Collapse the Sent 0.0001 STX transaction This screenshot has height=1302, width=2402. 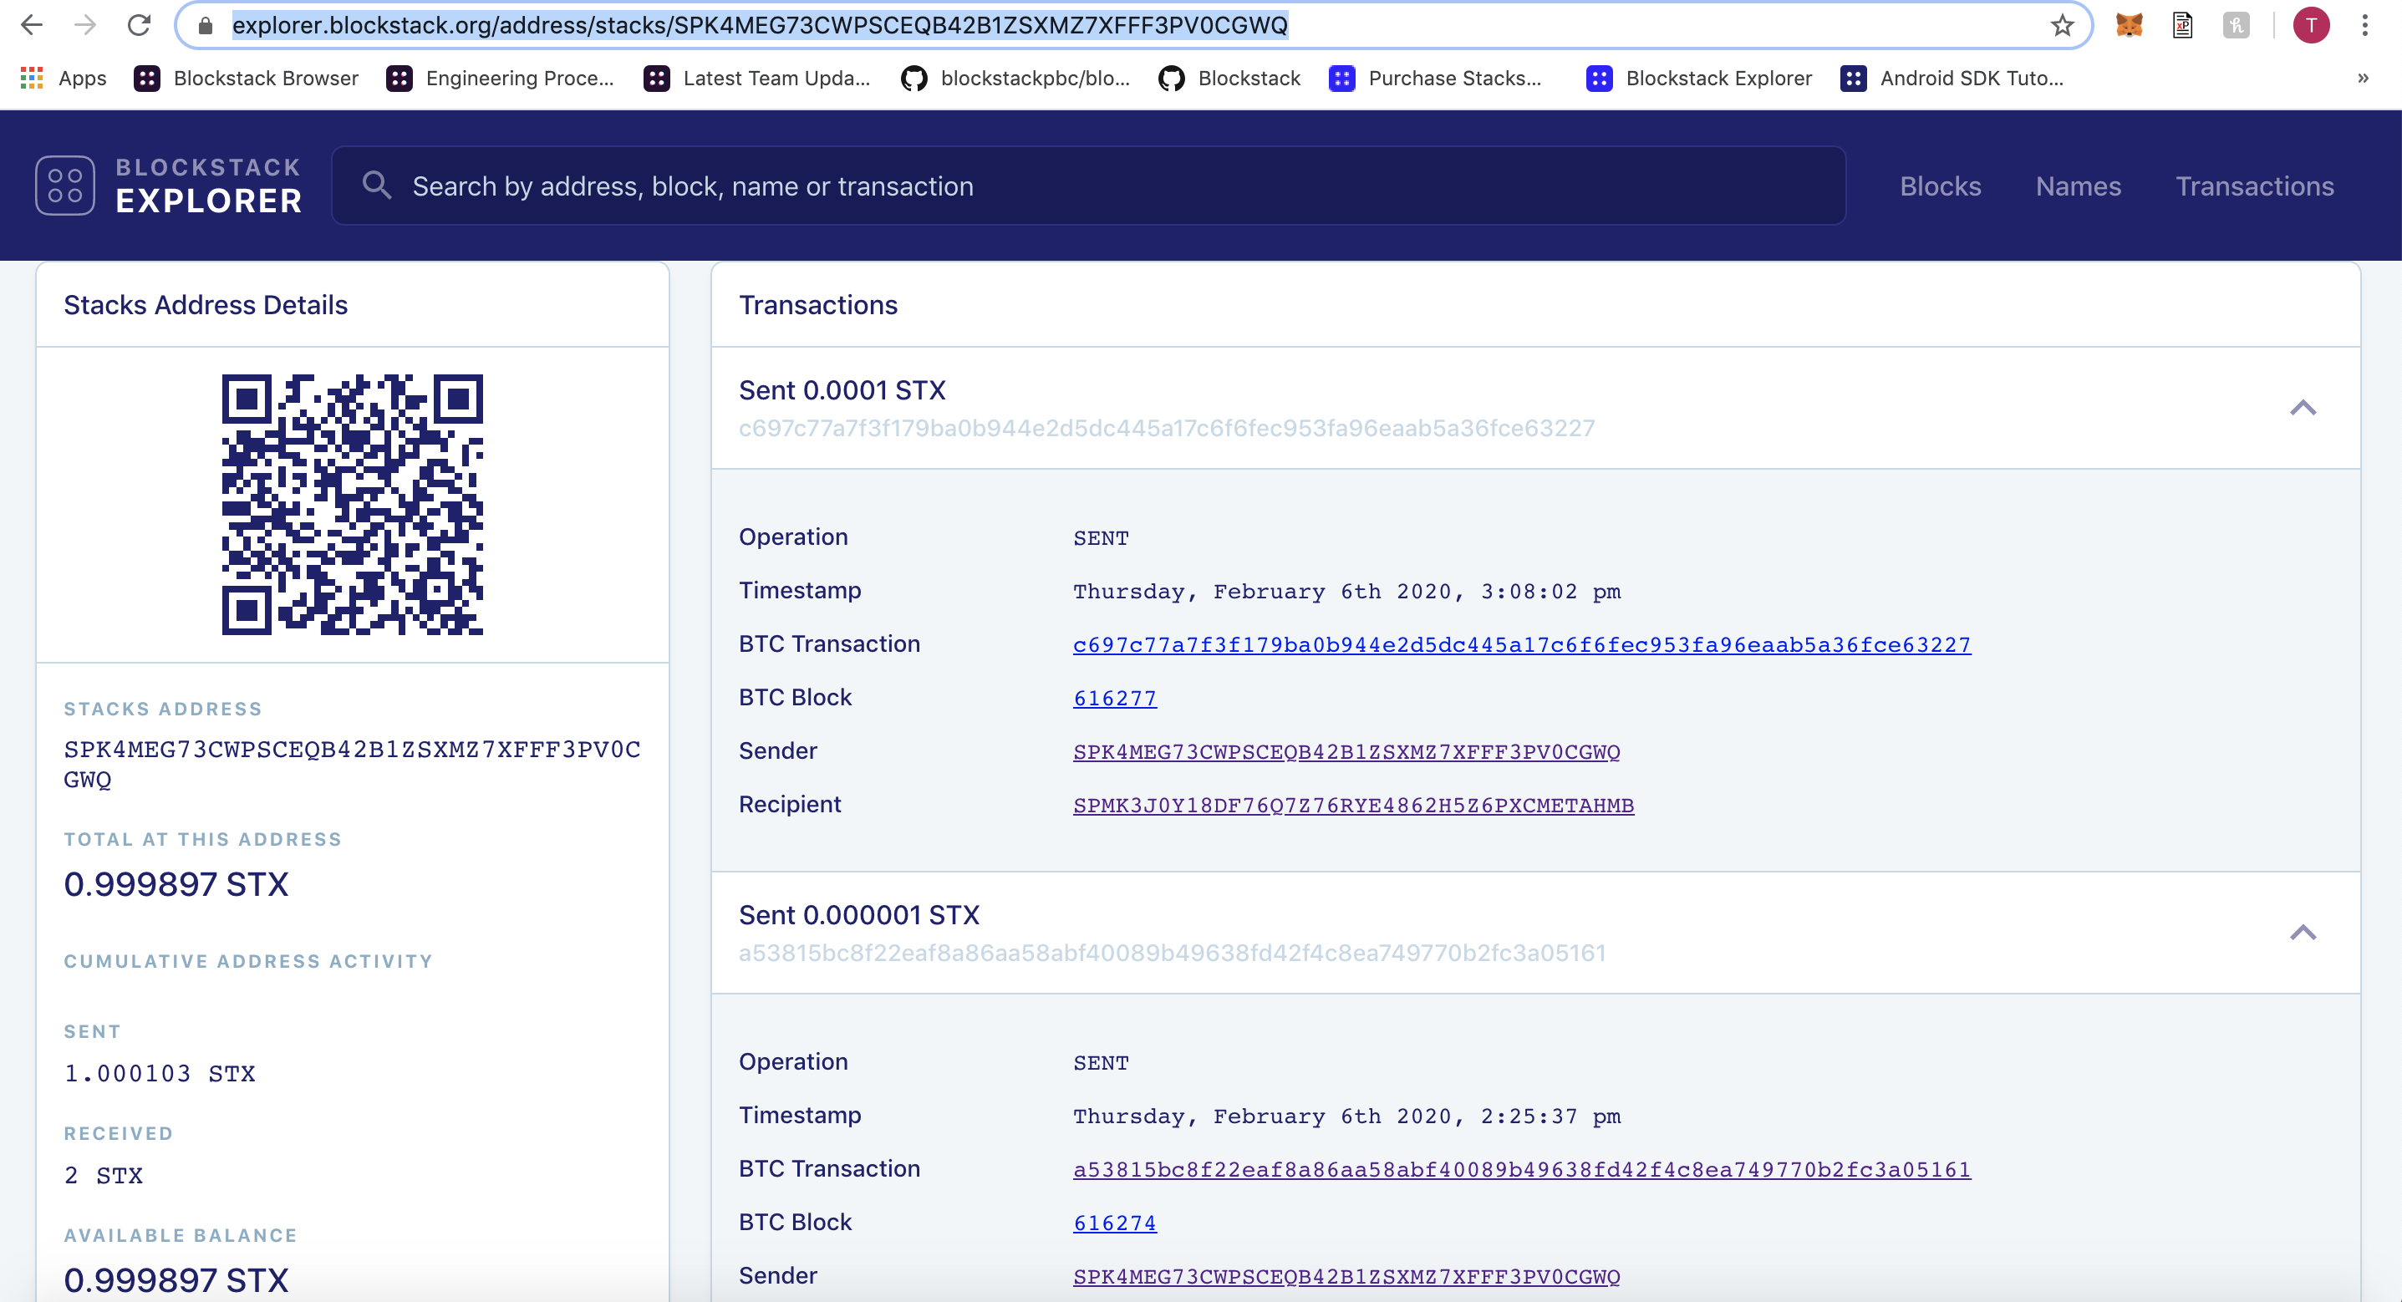coord(2304,409)
